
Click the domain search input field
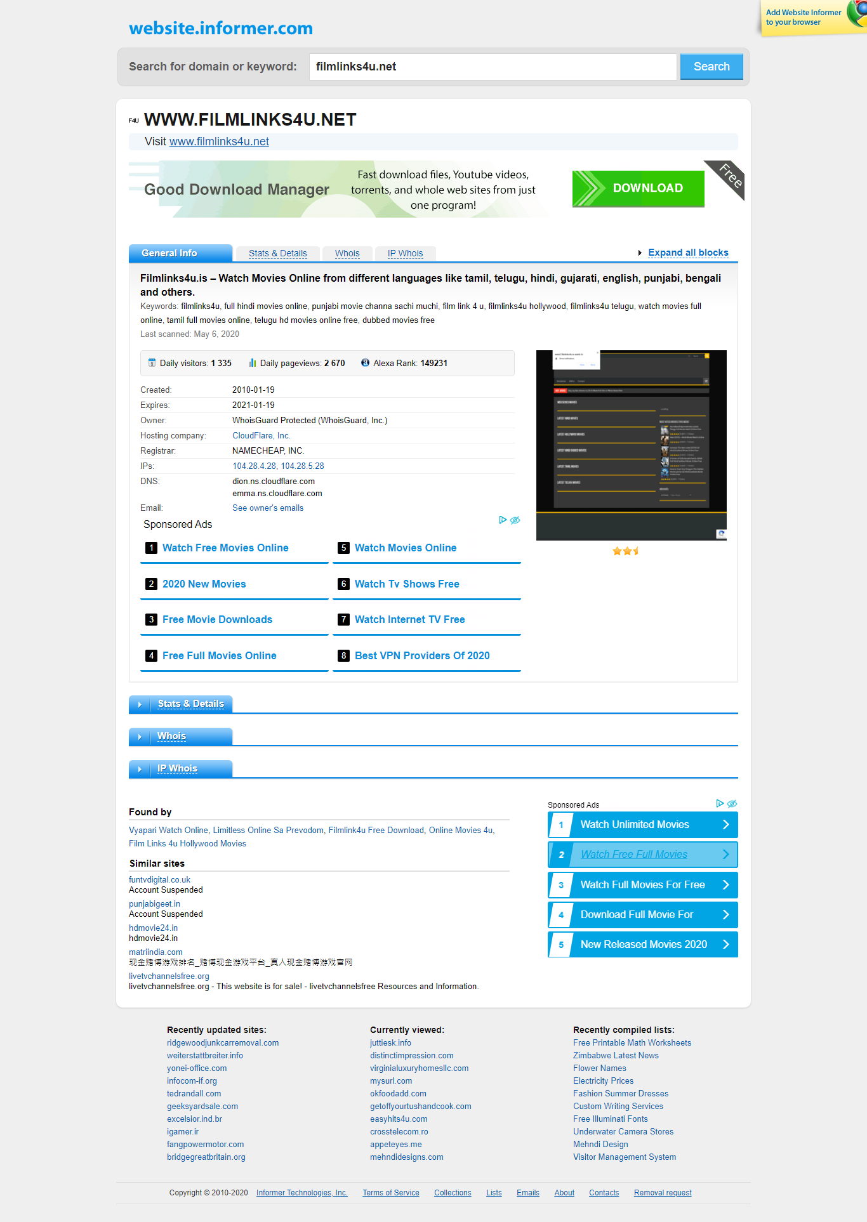(493, 67)
